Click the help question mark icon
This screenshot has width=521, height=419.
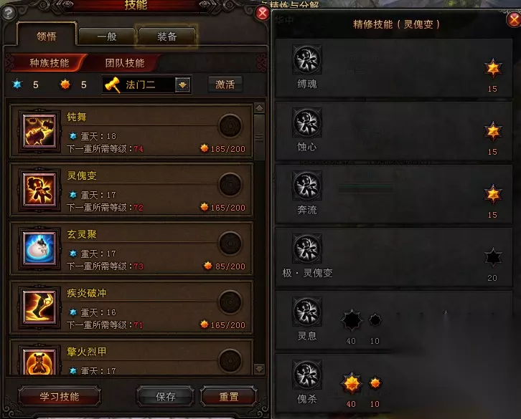click(x=9, y=14)
